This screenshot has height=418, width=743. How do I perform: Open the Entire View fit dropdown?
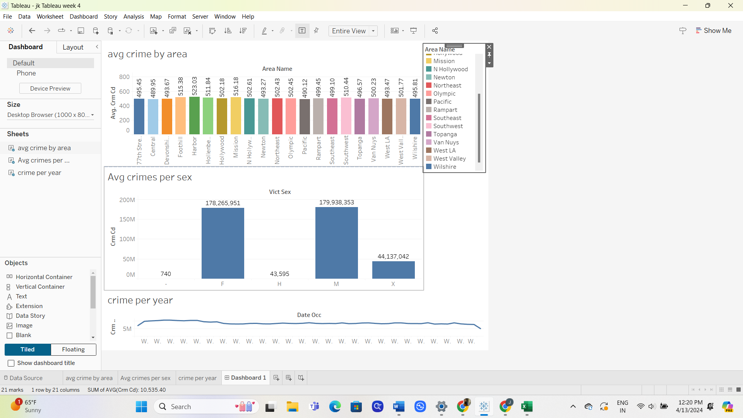373,31
